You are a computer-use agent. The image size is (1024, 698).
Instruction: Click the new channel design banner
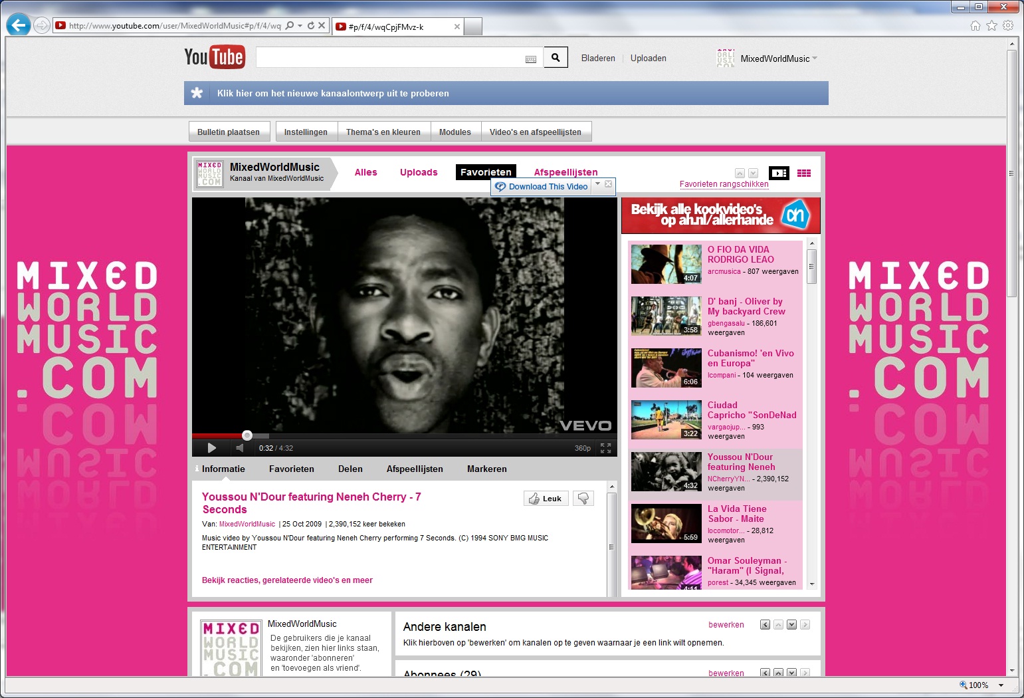coord(506,93)
